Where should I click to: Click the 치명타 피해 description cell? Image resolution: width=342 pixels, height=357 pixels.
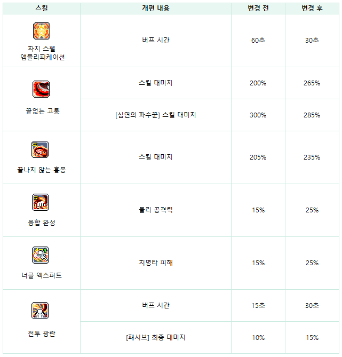[x=156, y=263]
